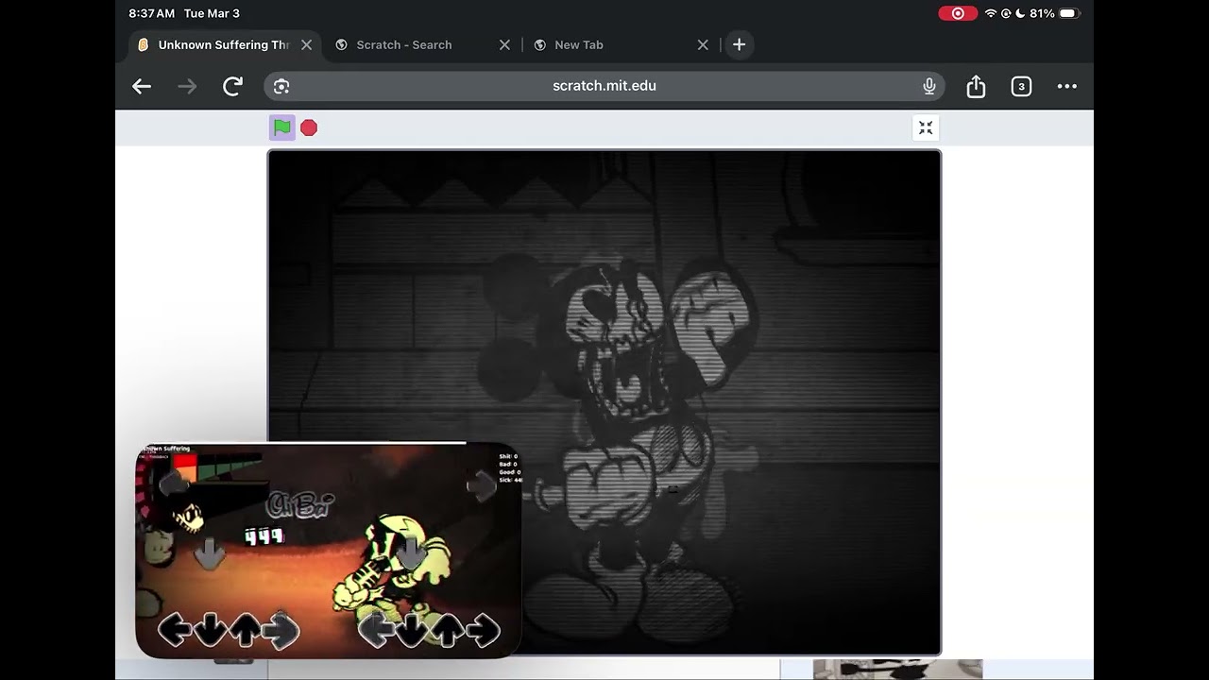
Task: Open tab overview showing 3 tabs
Action: [x=1021, y=87]
